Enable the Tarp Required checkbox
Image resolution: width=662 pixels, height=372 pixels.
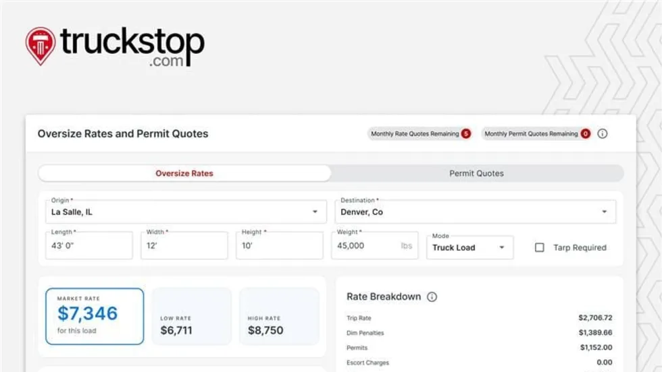539,248
